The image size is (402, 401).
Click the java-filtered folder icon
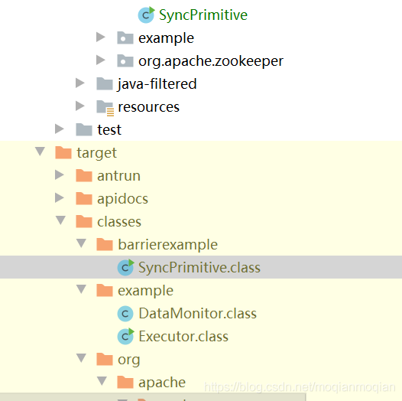pyautogui.click(x=105, y=83)
